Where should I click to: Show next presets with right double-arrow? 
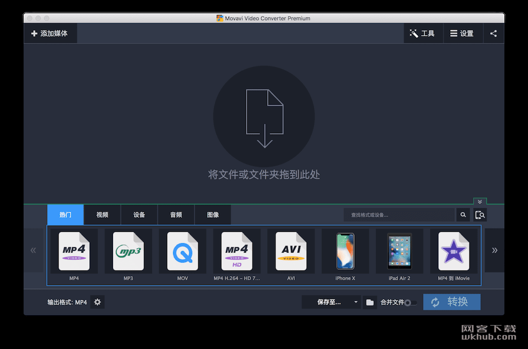tap(495, 250)
